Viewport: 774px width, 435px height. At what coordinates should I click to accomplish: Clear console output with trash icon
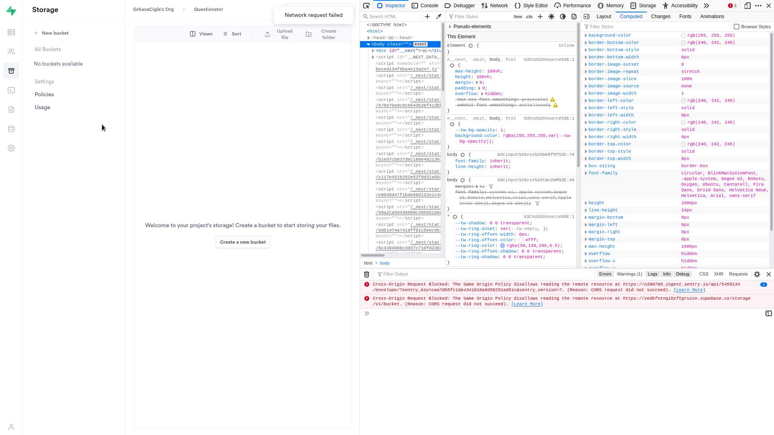366,274
